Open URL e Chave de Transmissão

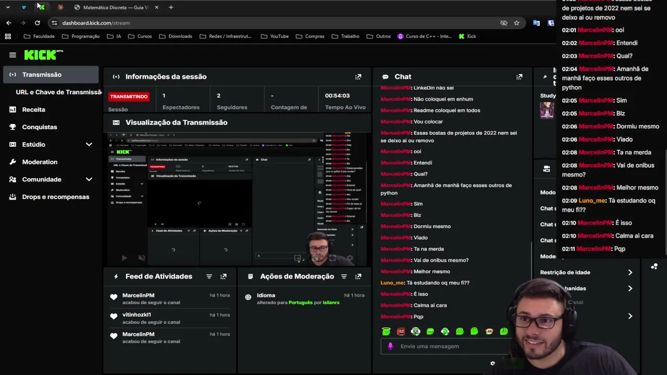[x=58, y=92]
